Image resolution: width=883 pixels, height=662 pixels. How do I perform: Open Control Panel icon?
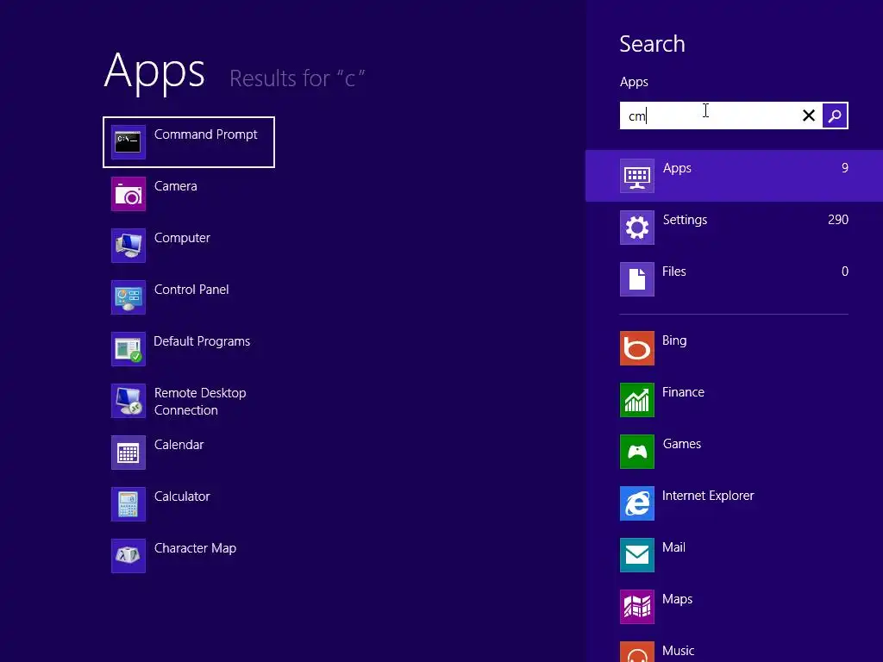pyautogui.click(x=128, y=297)
